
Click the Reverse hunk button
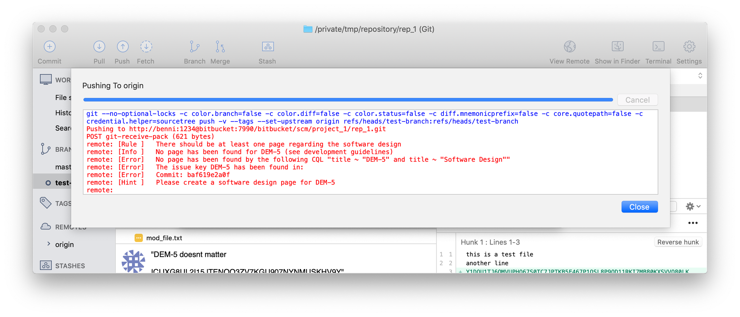(678, 242)
